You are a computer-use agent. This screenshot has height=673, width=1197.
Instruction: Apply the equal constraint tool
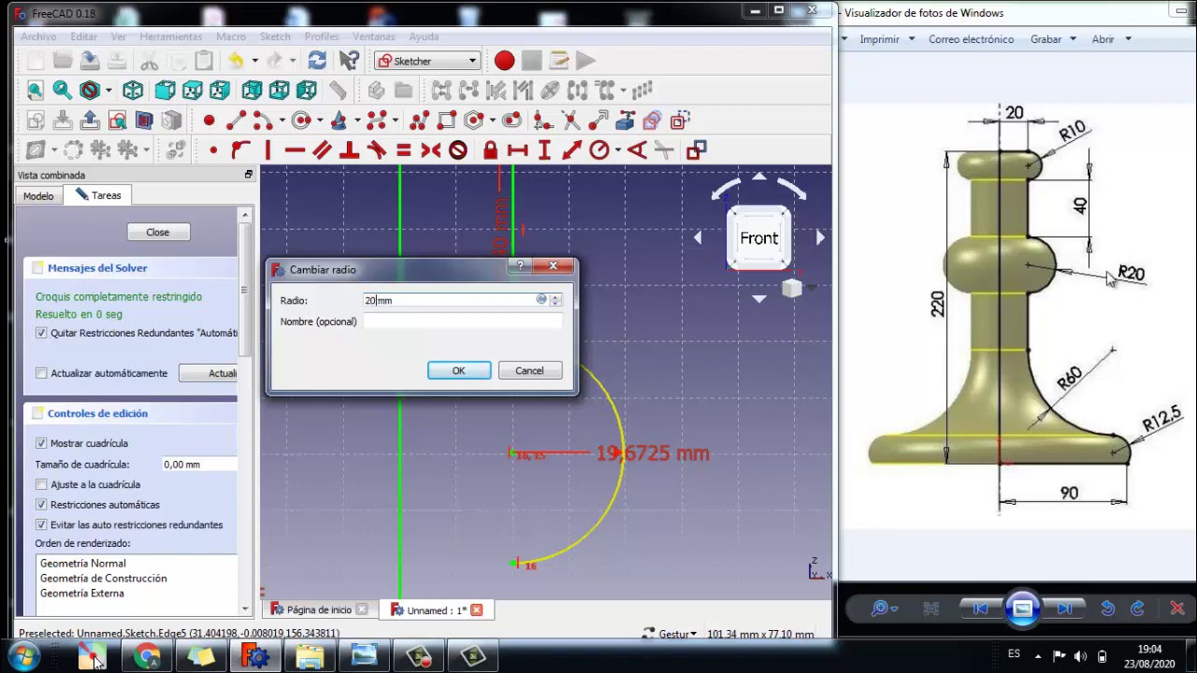click(x=403, y=150)
